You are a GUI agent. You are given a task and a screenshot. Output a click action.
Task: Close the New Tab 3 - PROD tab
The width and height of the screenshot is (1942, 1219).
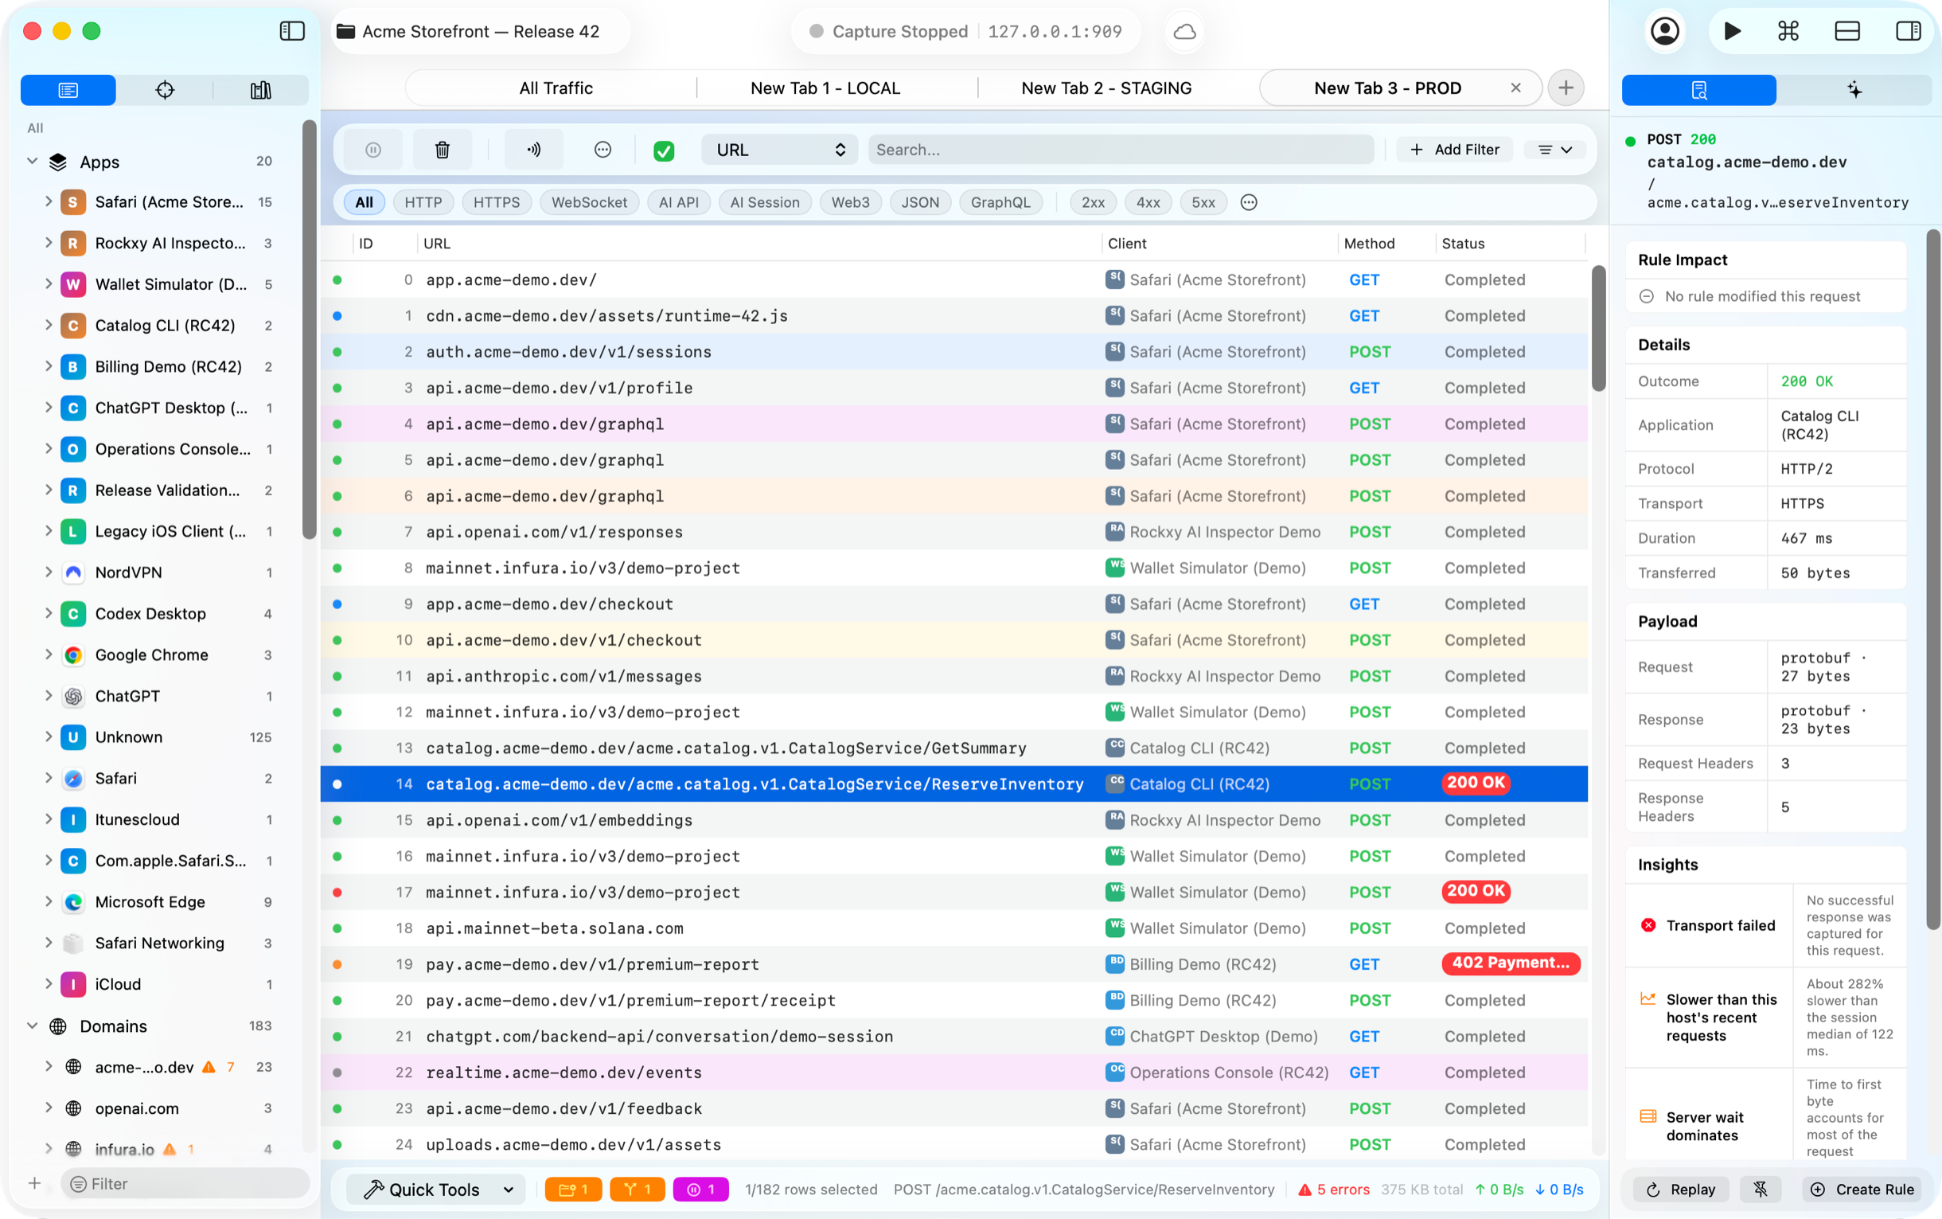(x=1515, y=88)
